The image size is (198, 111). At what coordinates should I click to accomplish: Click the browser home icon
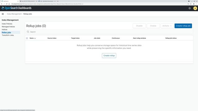(x=9, y=4)
